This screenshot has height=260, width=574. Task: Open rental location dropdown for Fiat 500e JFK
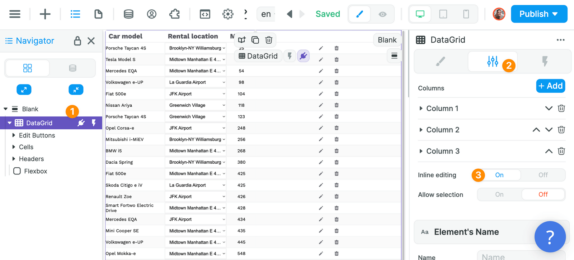coord(196,94)
